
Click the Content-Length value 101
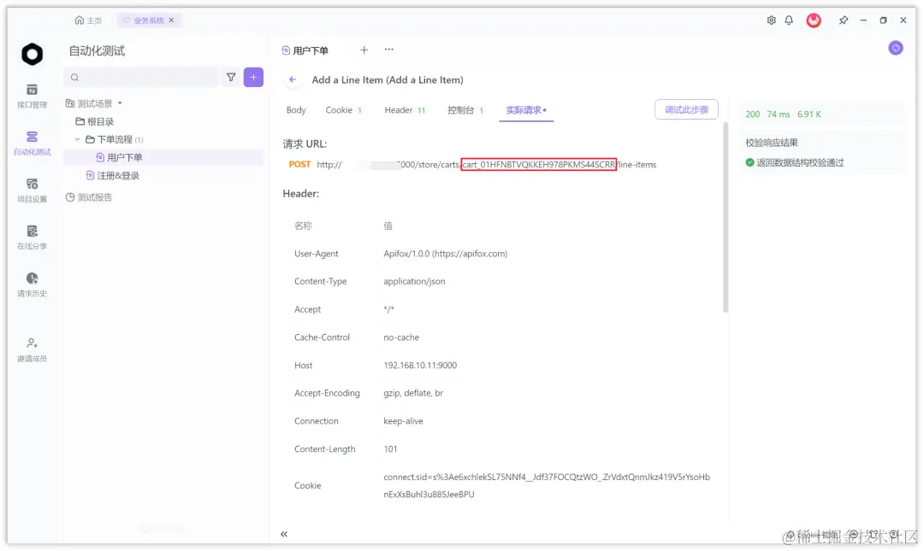(390, 449)
